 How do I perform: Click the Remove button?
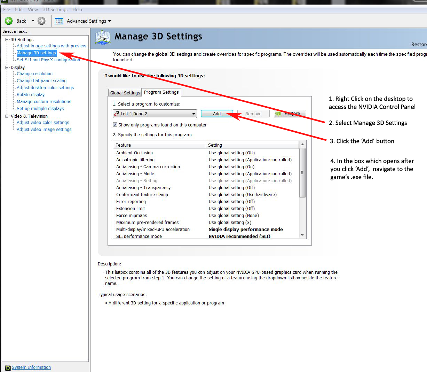coord(253,114)
